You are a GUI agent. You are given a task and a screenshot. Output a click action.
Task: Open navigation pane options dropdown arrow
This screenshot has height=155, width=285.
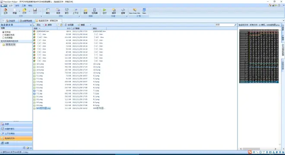[31, 148]
